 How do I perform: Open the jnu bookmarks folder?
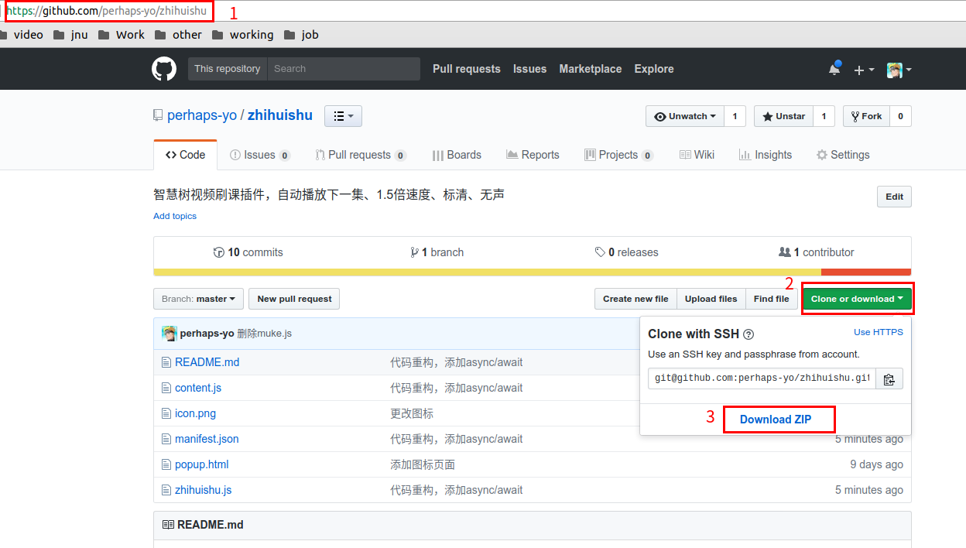point(70,35)
